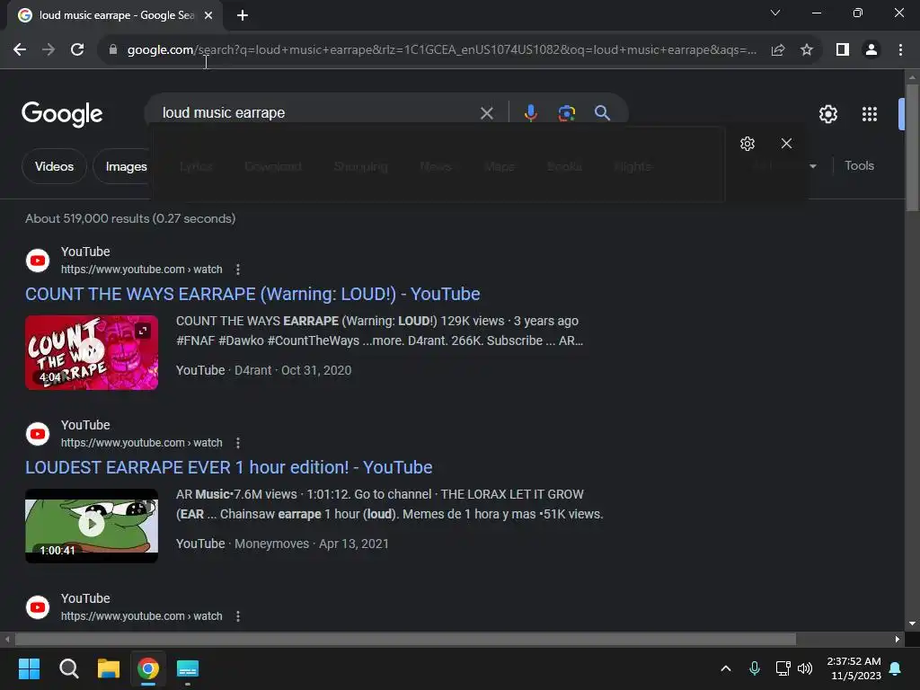The height and width of the screenshot is (690, 920).
Task: Open the Windows Start menu
Action: 29,668
